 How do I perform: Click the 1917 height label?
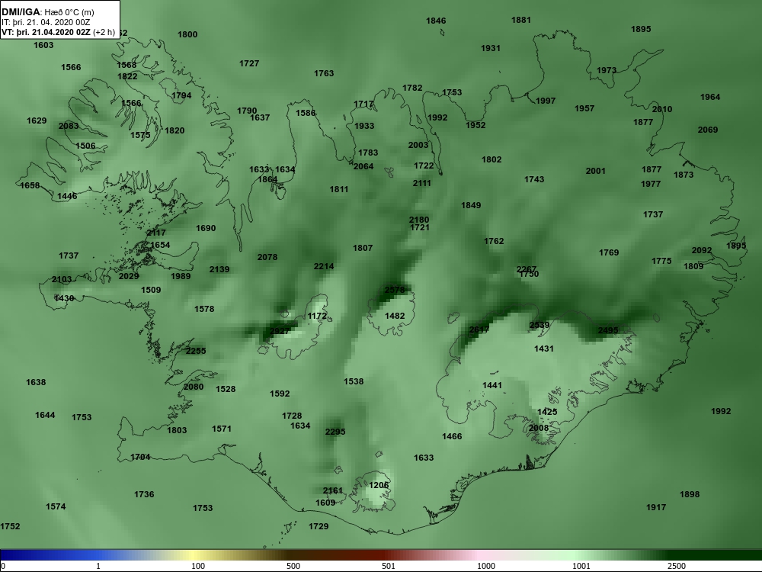point(656,507)
